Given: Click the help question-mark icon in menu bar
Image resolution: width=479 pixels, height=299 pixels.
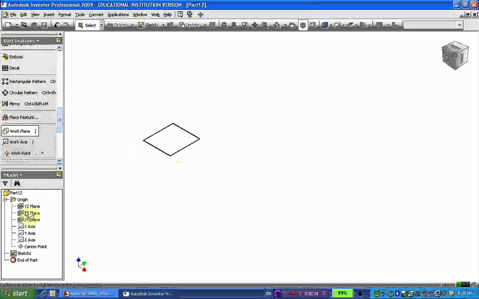Looking at the screenshot, I should 180,15.
